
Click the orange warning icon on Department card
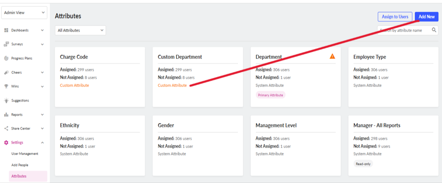pyautogui.click(x=332, y=56)
